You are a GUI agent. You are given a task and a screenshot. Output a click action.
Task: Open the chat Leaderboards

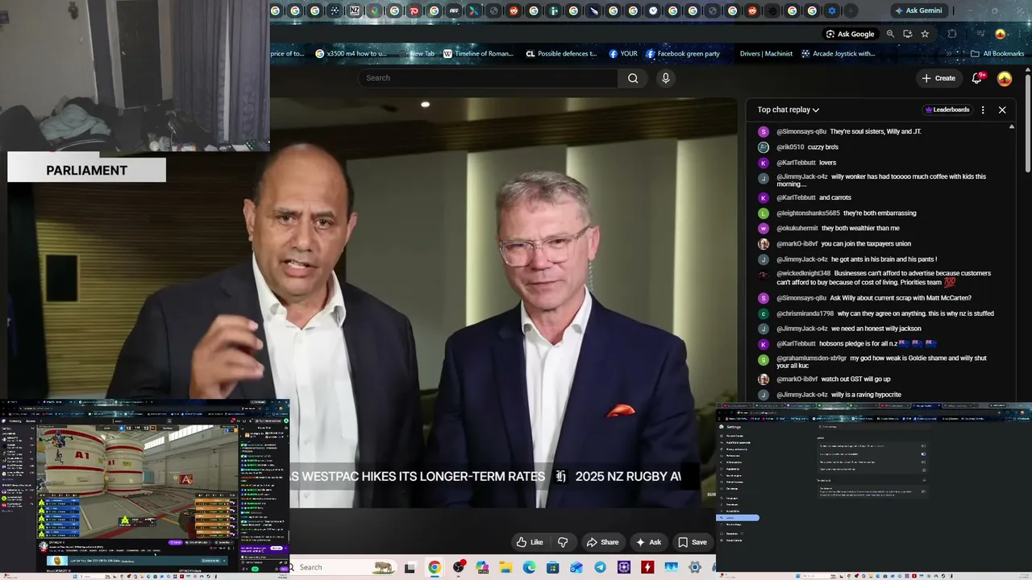tap(947, 110)
